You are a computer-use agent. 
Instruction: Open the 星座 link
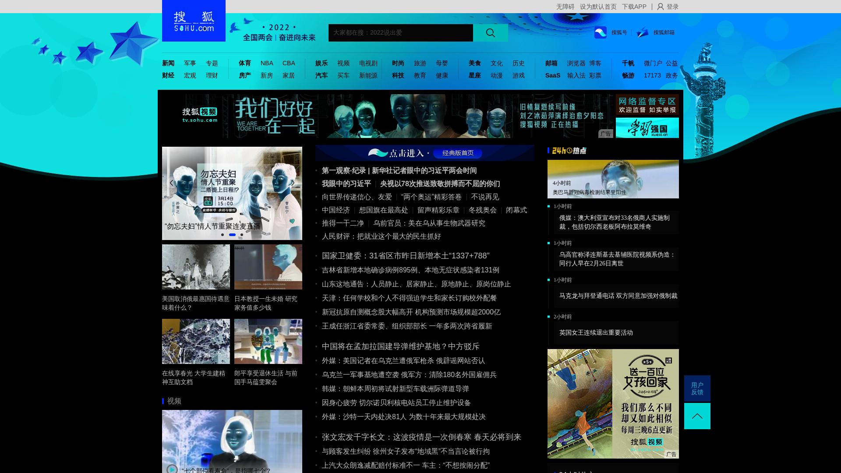tap(475, 75)
